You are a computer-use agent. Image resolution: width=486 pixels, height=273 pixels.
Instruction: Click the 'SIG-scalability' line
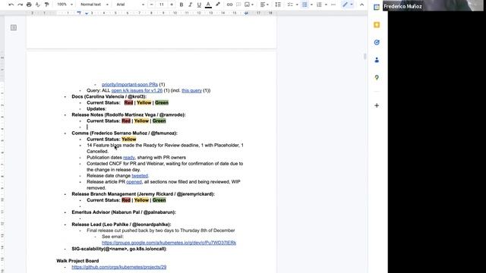click(x=119, y=249)
